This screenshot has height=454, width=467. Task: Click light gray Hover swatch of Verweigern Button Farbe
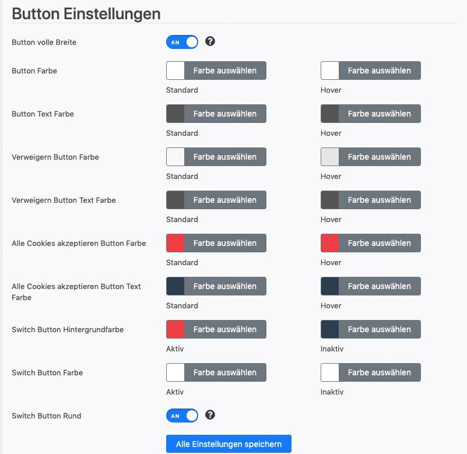[x=330, y=157]
